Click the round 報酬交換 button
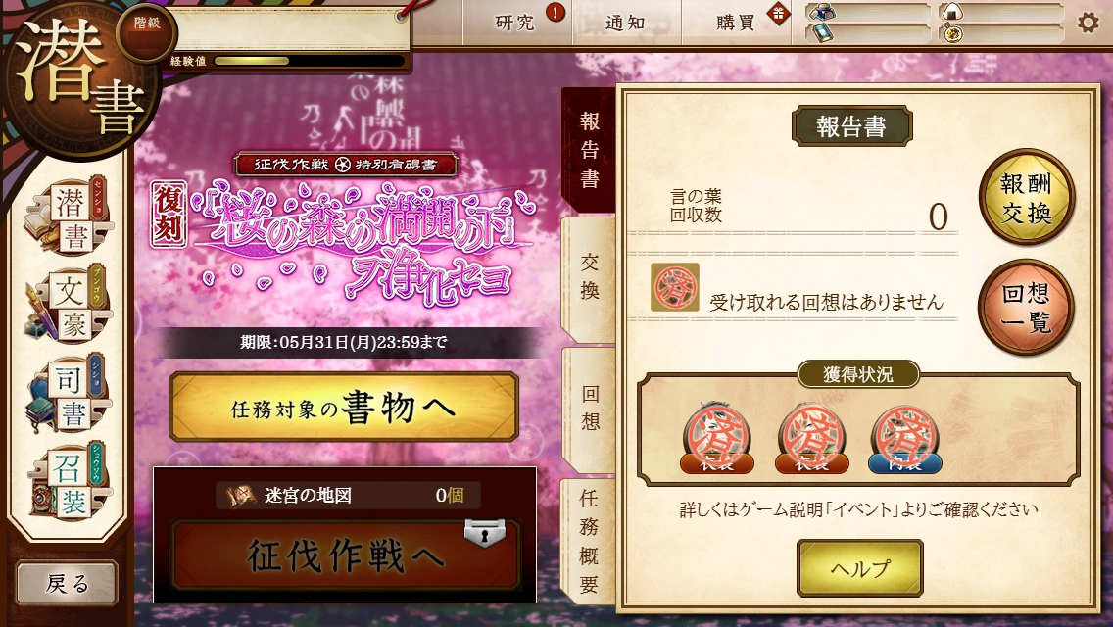The height and width of the screenshot is (627, 1113). 1027,197
